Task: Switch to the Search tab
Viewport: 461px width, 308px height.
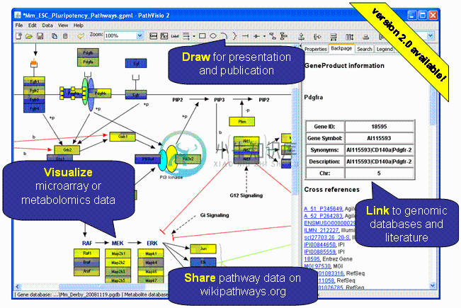Action: [364, 49]
